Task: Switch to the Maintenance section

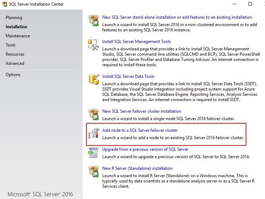Action: (18, 36)
